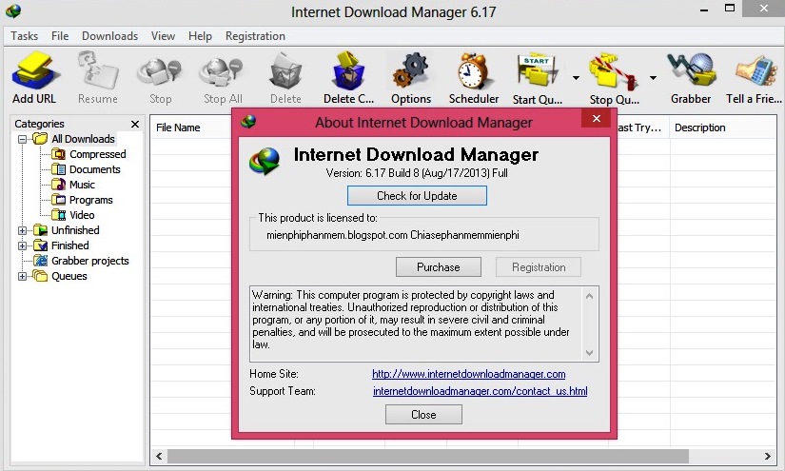
Task: Click the version text '6.17 Build 8'
Action: tap(392, 173)
